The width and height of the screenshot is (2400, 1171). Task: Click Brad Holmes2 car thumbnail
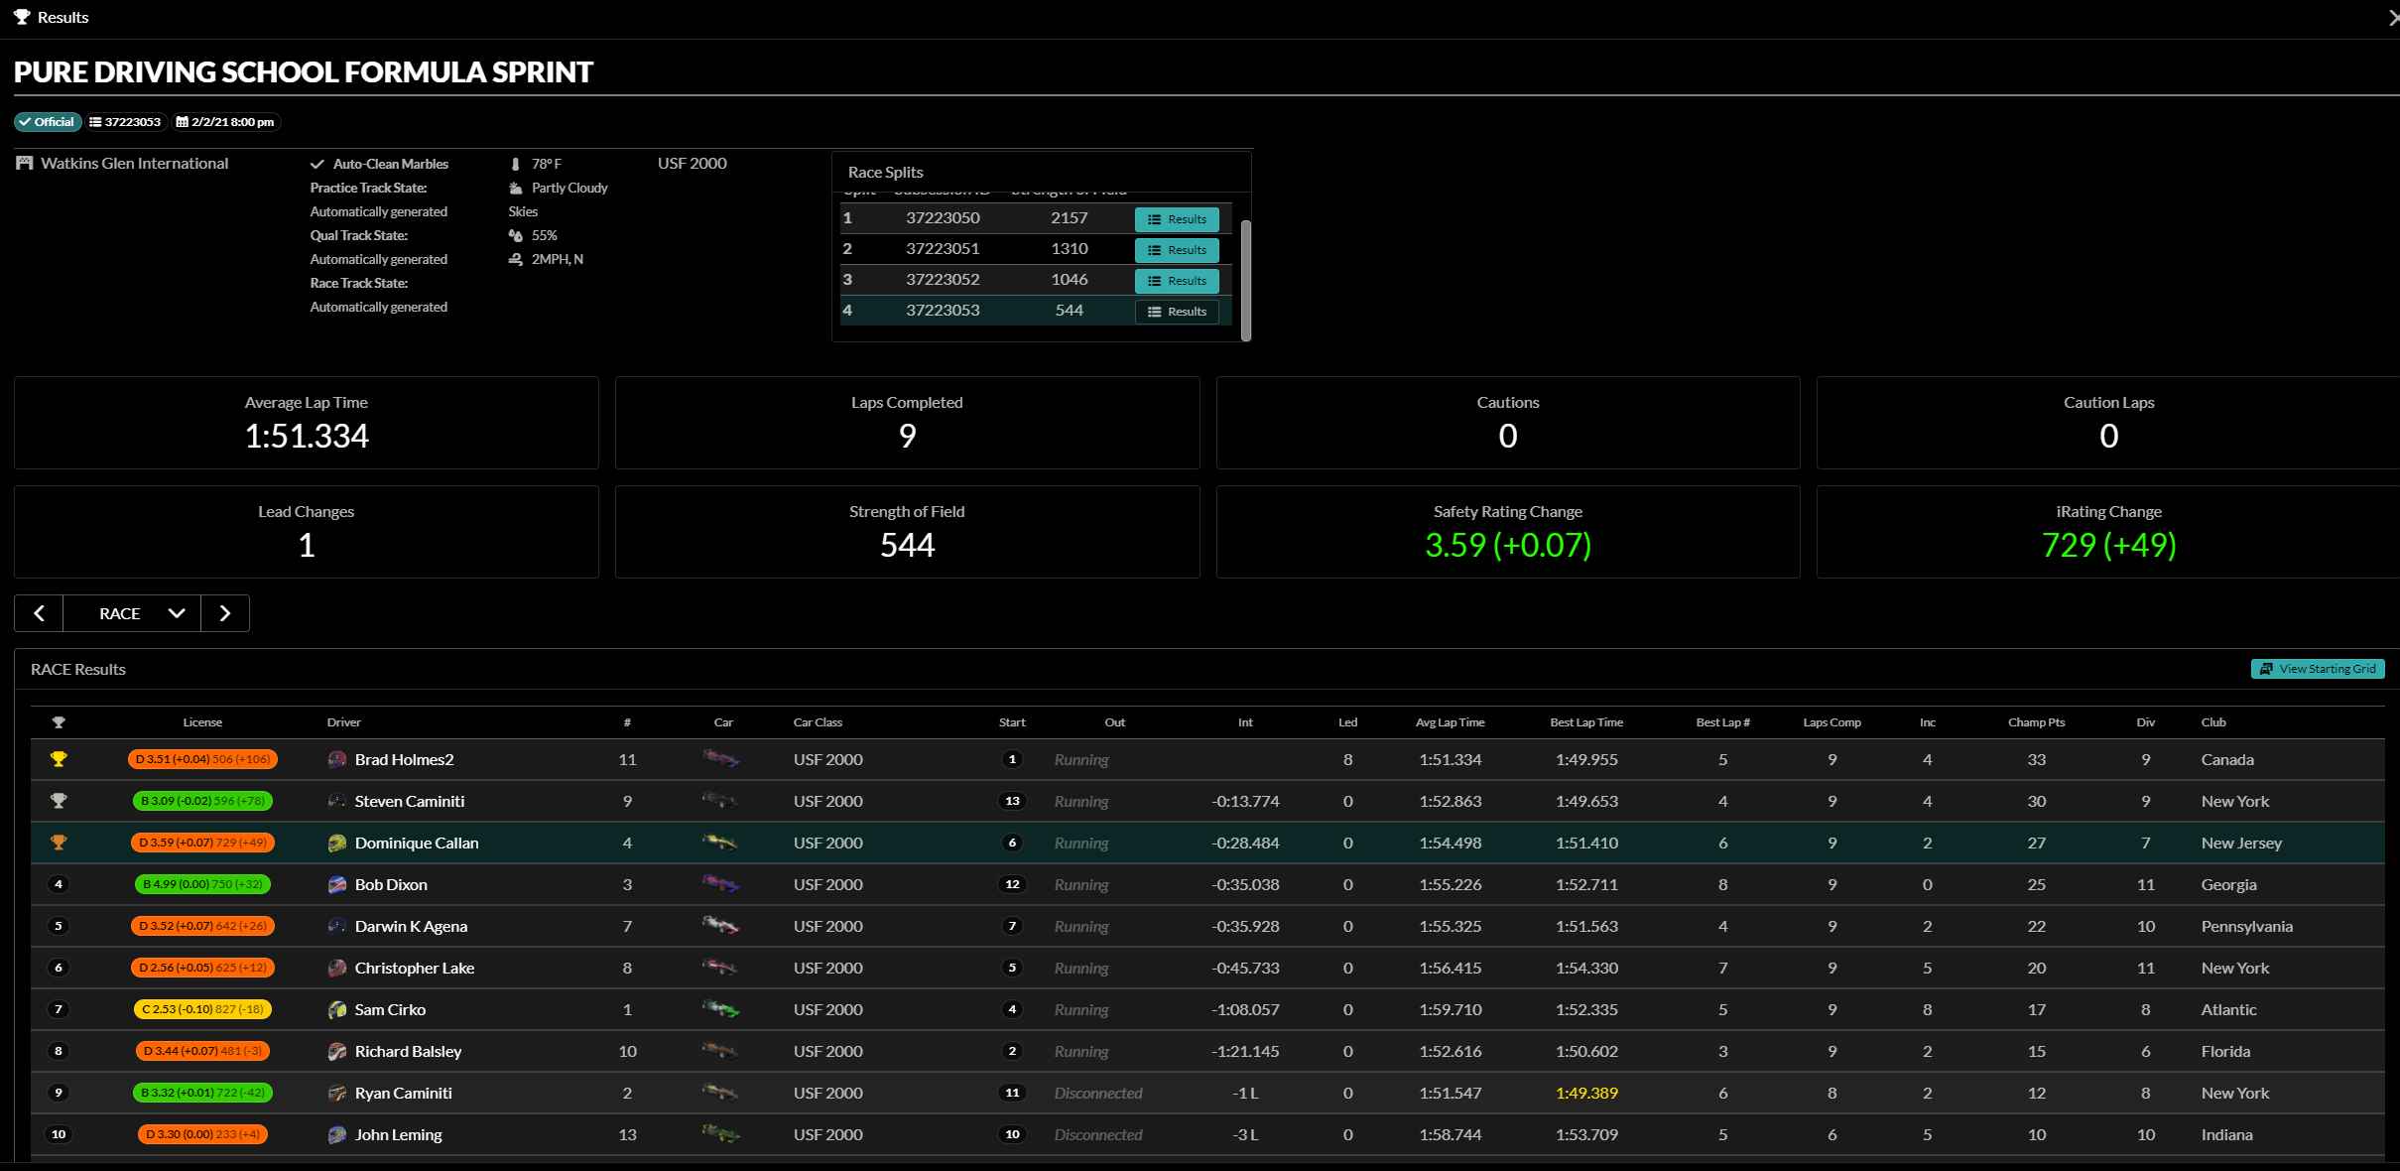click(x=721, y=759)
